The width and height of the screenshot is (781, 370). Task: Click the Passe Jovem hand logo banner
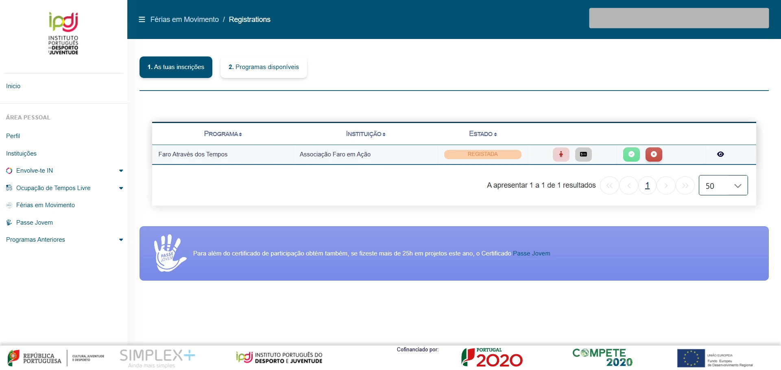(x=170, y=253)
